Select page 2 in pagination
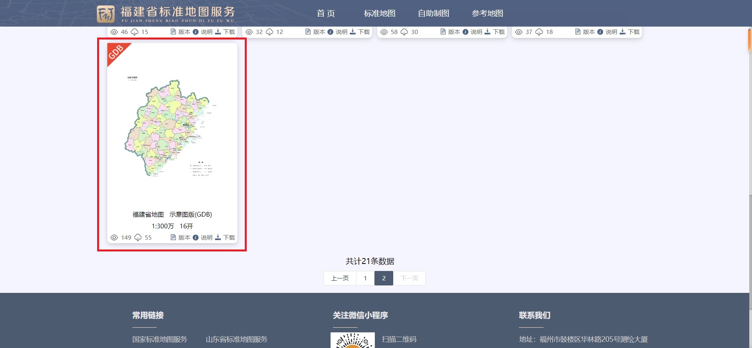Viewport: 752px width, 348px height. tap(384, 278)
